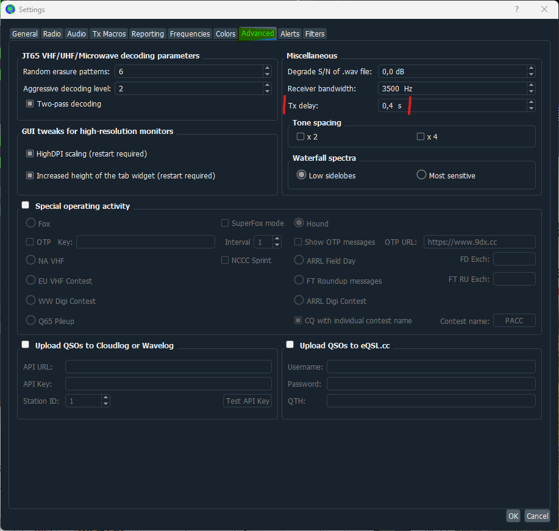559x531 pixels.
Task: Enable Special operating activity checkbox
Action: [26, 205]
